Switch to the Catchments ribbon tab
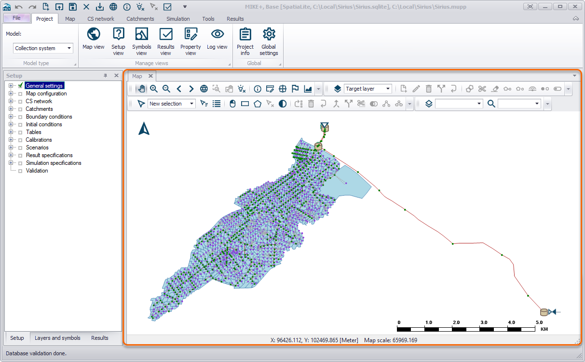The width and height of the screenshot is (585, 362). click(x=140, y=19)
